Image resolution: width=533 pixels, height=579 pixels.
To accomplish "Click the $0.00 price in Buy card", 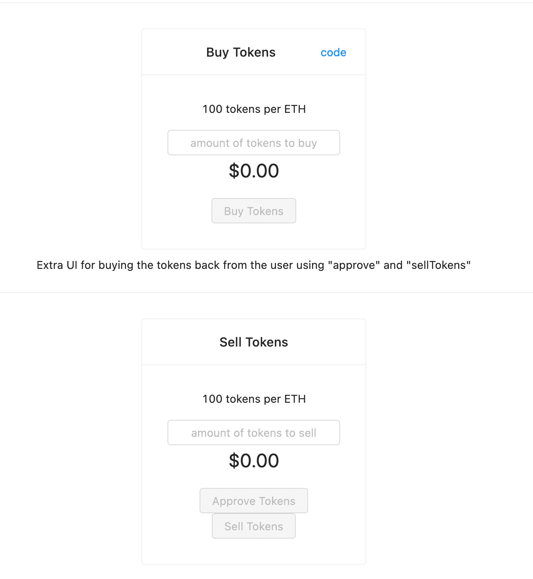I will click(254, 171).
